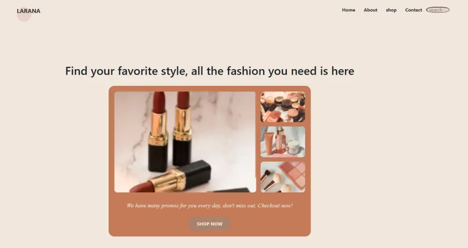Focus the search input field
Screen dimensions: 468x248
[x=438, y=10]
